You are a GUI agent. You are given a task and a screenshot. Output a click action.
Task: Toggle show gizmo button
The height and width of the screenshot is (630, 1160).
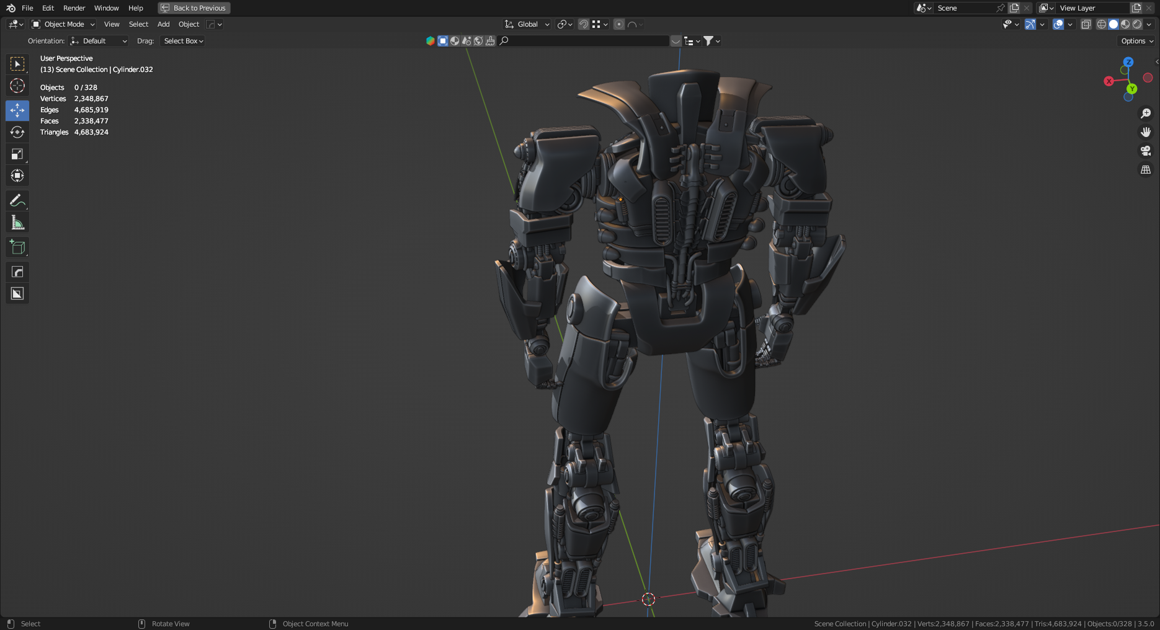(1030, 24)
